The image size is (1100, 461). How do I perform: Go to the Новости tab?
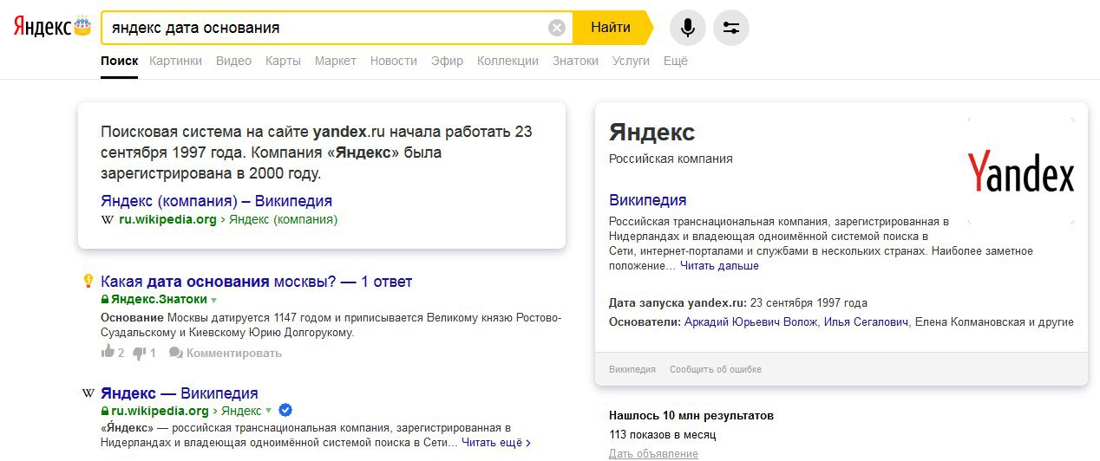coord(393,61)
